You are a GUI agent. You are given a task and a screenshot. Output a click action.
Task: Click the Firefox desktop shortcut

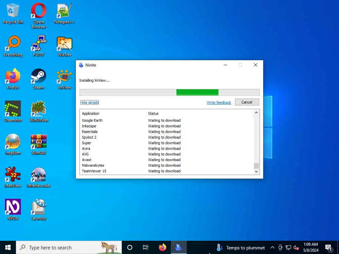point(13,79)
